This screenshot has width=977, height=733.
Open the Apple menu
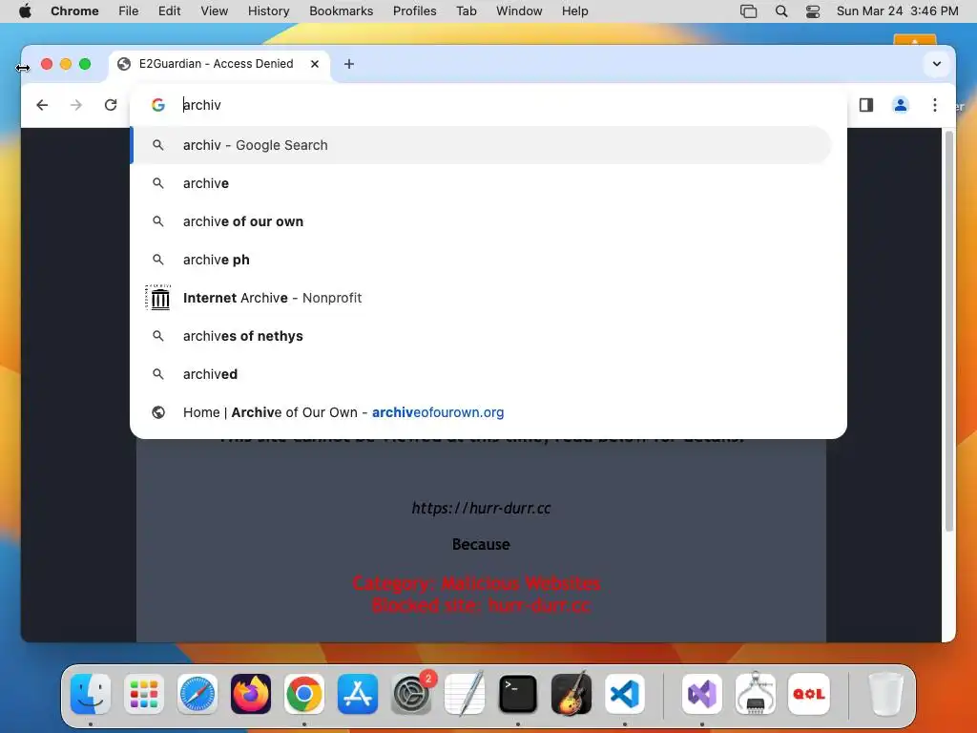(25, 11)
